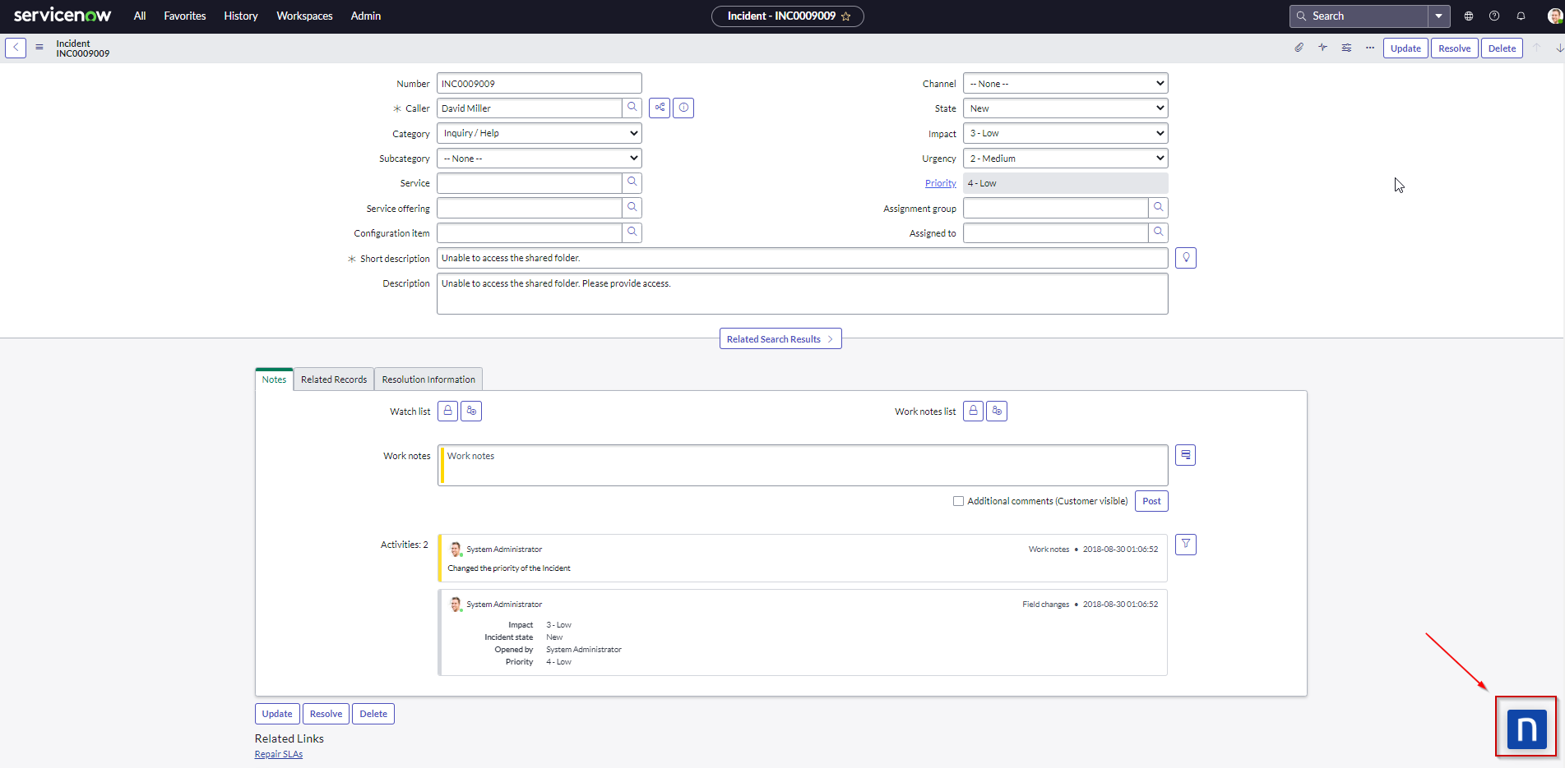The image size is (1565, 768).
Task: Open the Priority link
Action: (940, 183)
